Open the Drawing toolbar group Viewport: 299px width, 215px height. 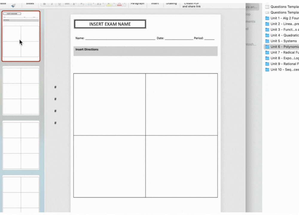pos(171,4)
